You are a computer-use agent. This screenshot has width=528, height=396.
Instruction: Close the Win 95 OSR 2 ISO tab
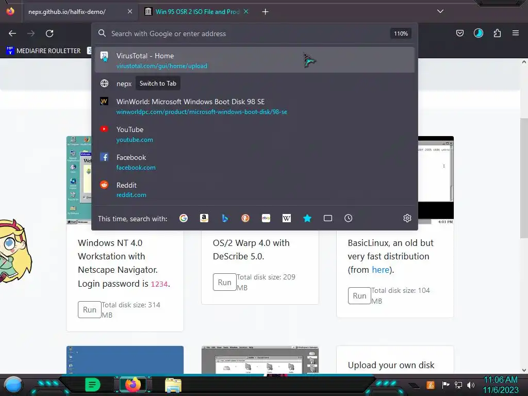click(x=246, y=11)
